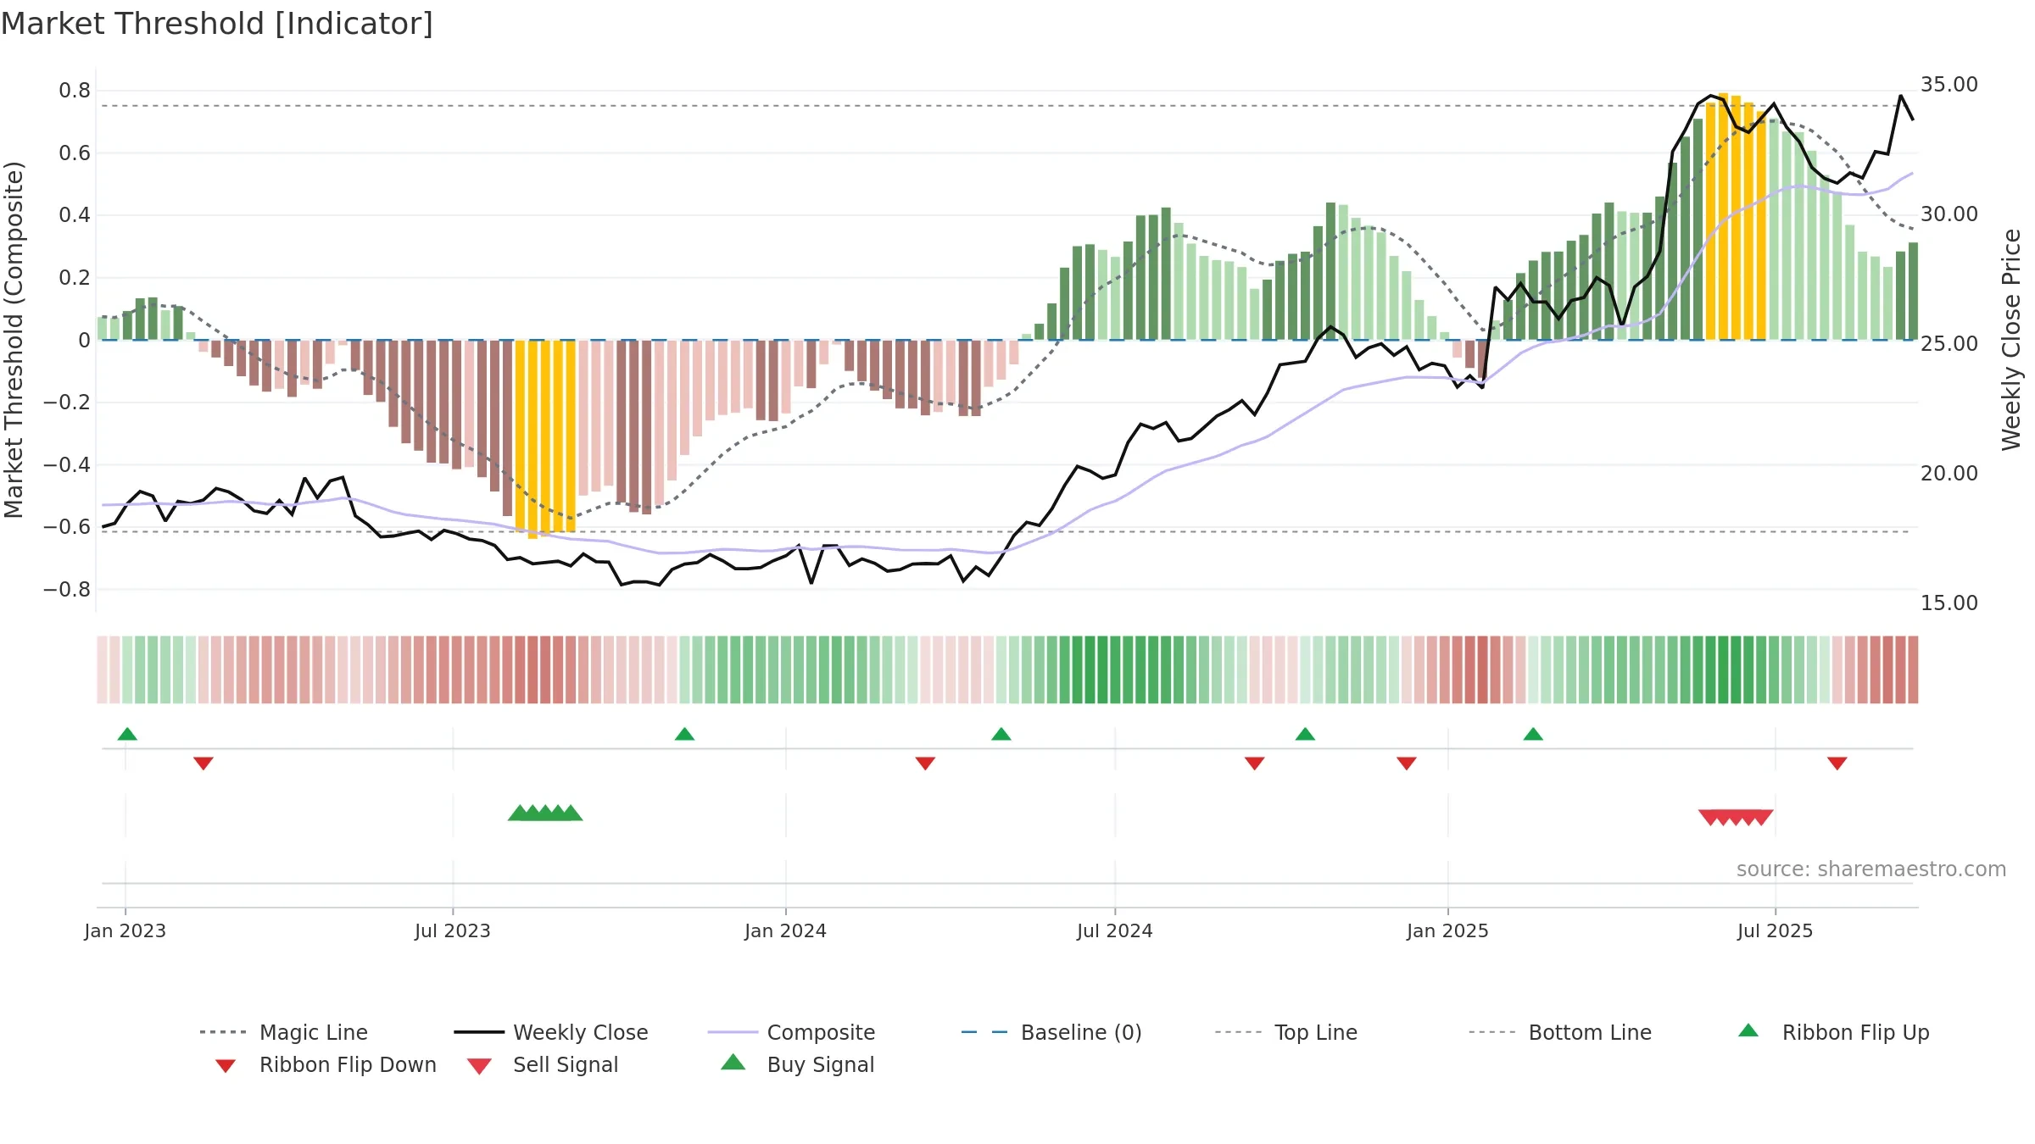The height and width of the screenshot is (1144, 2035).
Task: Click the ribbon flip up marker in Apr 2024
Action: tap(1001, 734)
